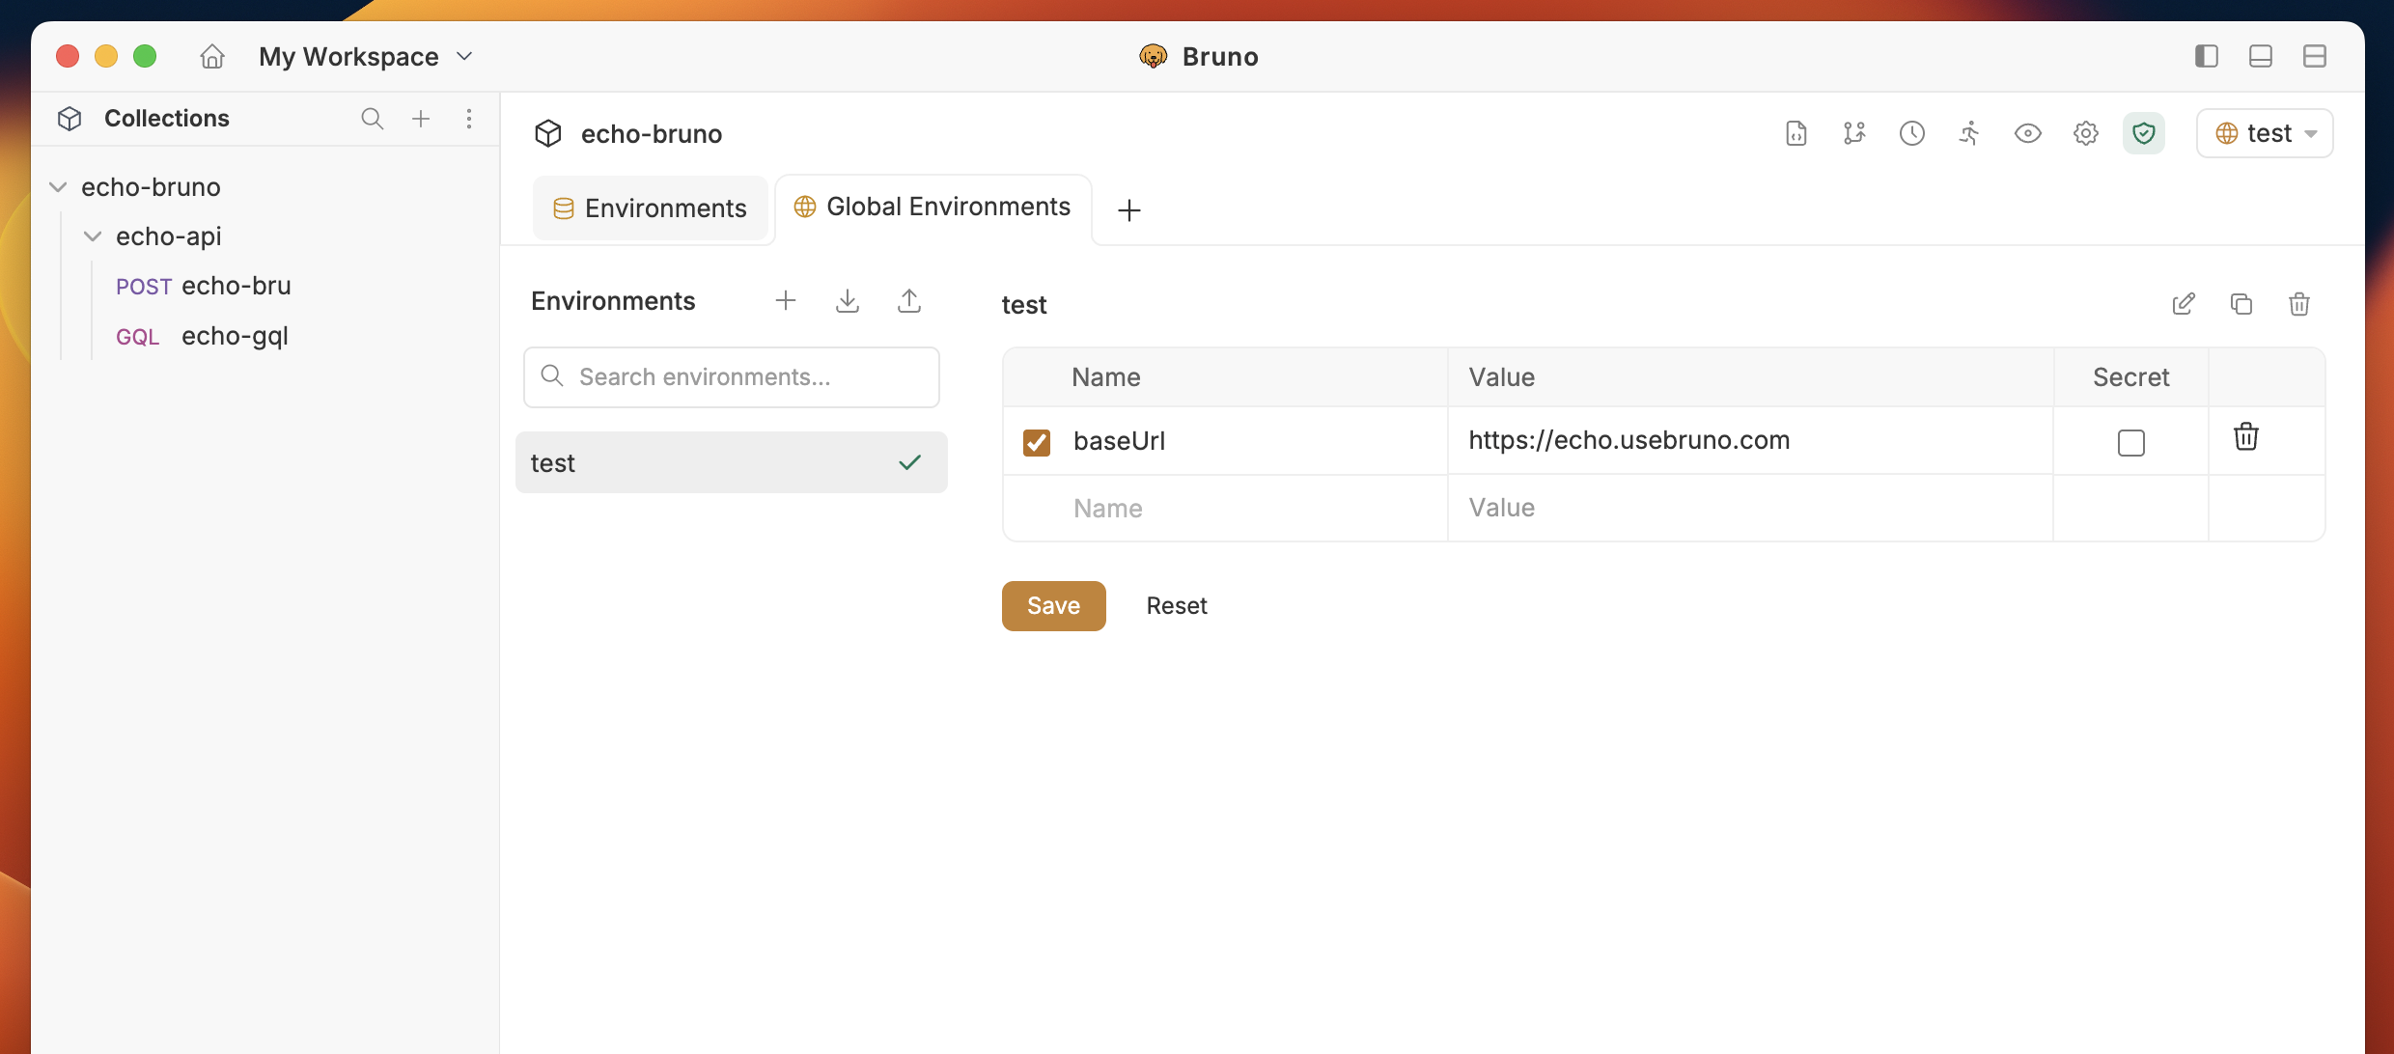Viewport: 2394px width, 1054px height.
Task: Open the test environment selector dropdown
Action: (2265, 133)
